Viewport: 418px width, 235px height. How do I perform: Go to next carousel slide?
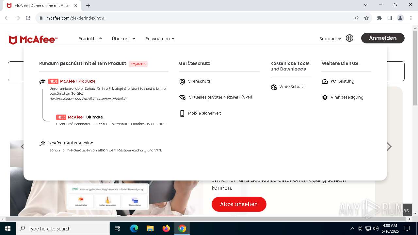389,147
